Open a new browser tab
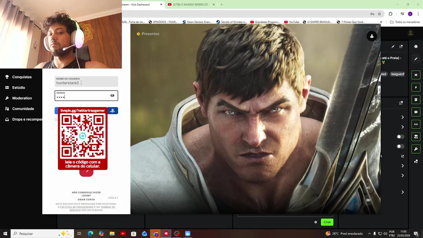This screenshot has height=238, width=423. 222,5
